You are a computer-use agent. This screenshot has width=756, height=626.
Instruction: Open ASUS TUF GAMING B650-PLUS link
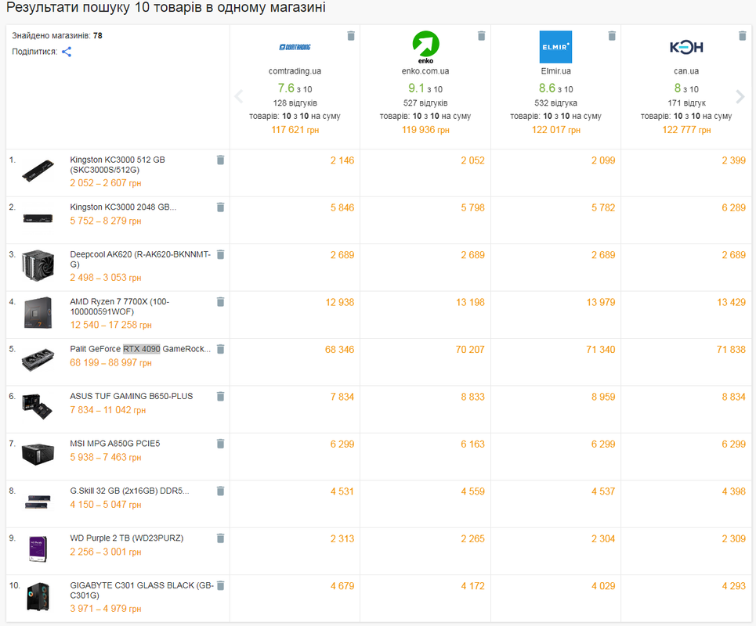click(131, 396)
